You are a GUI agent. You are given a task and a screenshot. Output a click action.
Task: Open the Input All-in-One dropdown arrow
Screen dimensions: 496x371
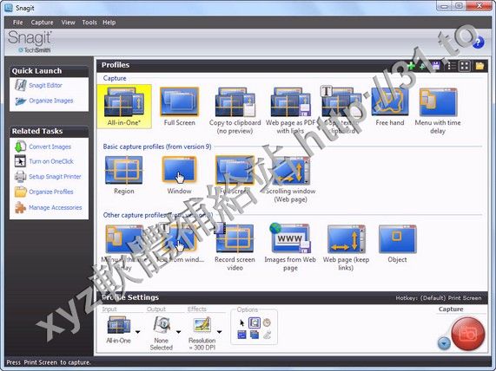[137, 332]
